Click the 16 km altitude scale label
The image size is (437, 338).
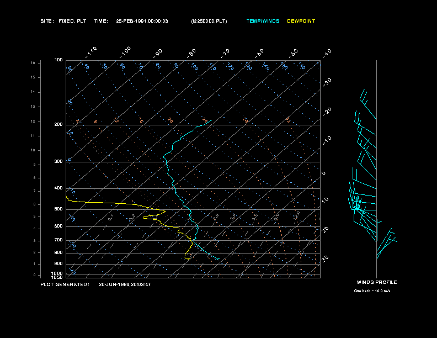click(x=33, y=63)
